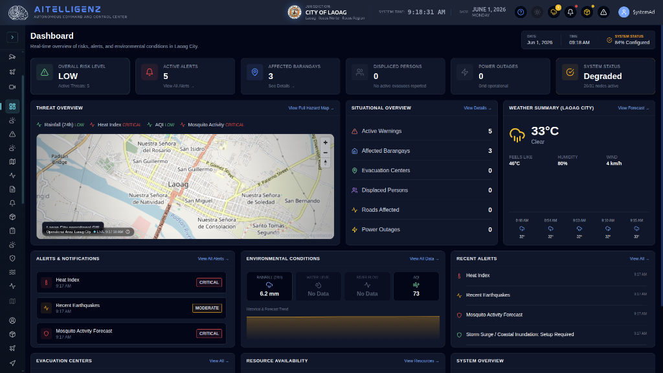
Task: Open the System Status Degraded card
Action: [x=605, y=76]
